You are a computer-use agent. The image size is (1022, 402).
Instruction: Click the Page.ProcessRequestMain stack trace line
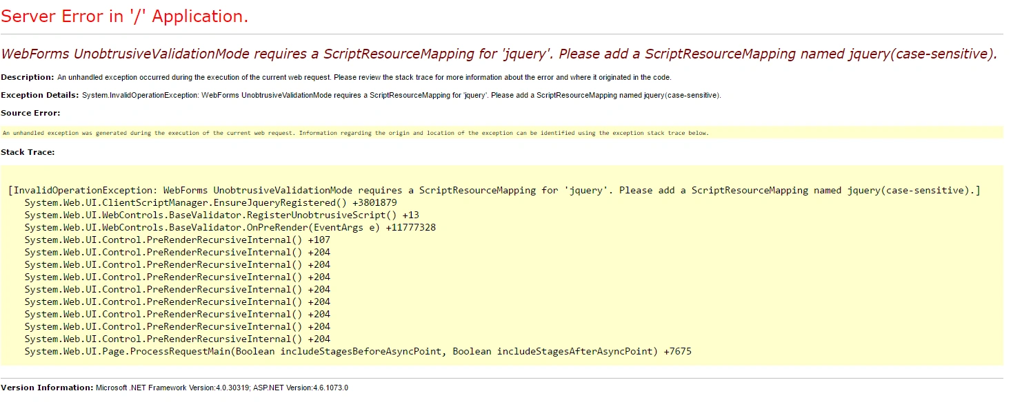(x=358, y=351)
